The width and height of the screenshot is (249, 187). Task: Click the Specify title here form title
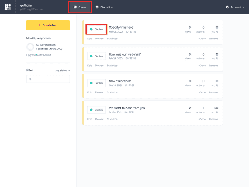(121, 28)
